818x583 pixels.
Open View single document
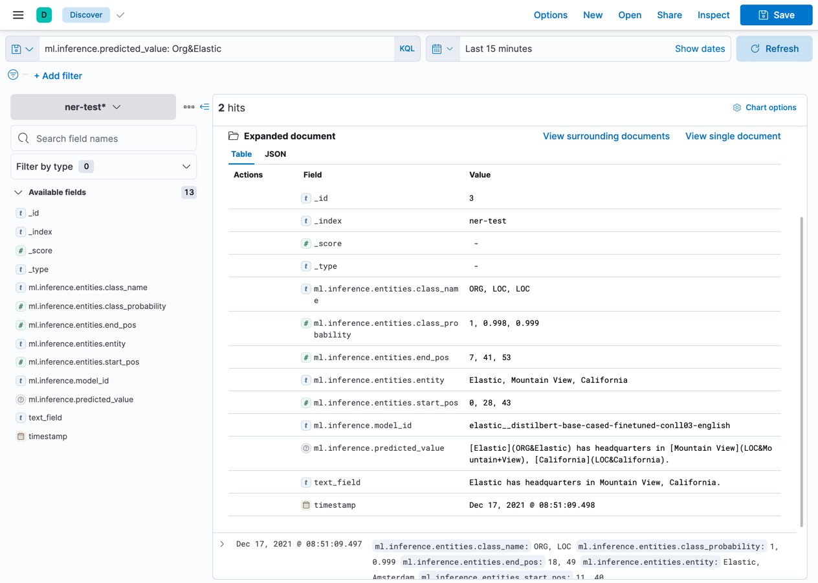click(x=733, y=136)
